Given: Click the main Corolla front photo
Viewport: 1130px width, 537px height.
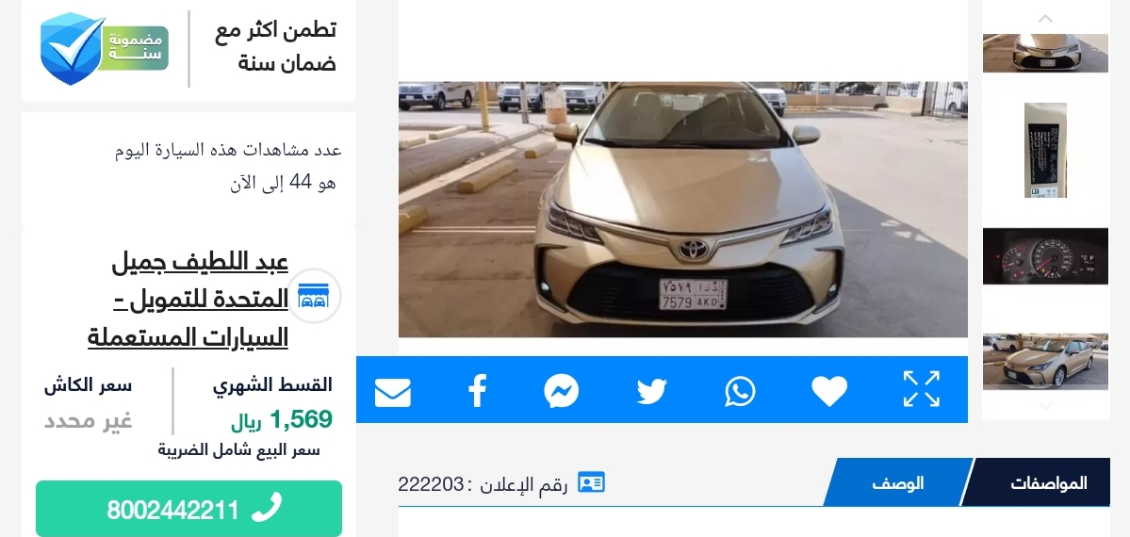Looking at the screenshot, I should (x=682, y=209).
